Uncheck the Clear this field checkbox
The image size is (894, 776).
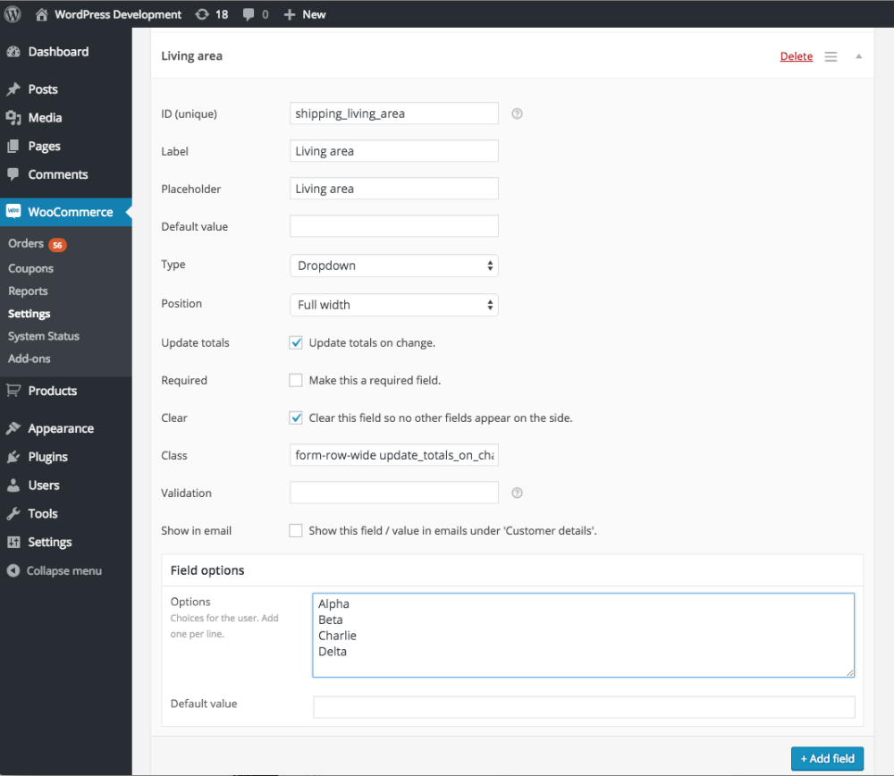coord(295,418)
